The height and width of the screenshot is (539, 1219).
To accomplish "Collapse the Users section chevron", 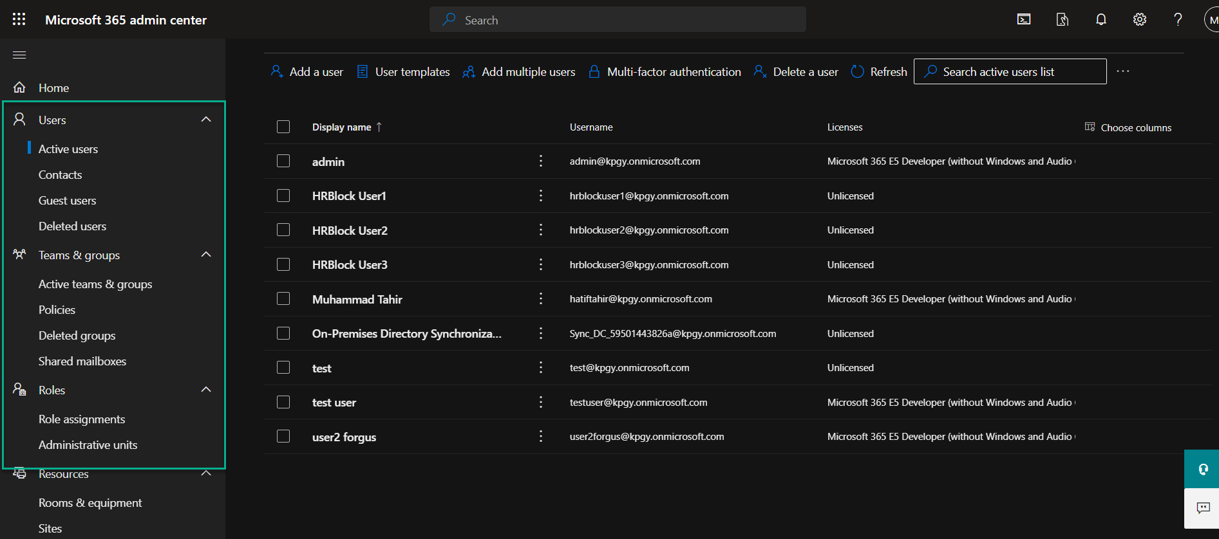I will [x=206, y=120].
